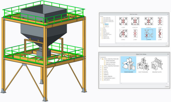Select the first square profile thumbnail in top row
171x102 pixels.
[123, 22]
